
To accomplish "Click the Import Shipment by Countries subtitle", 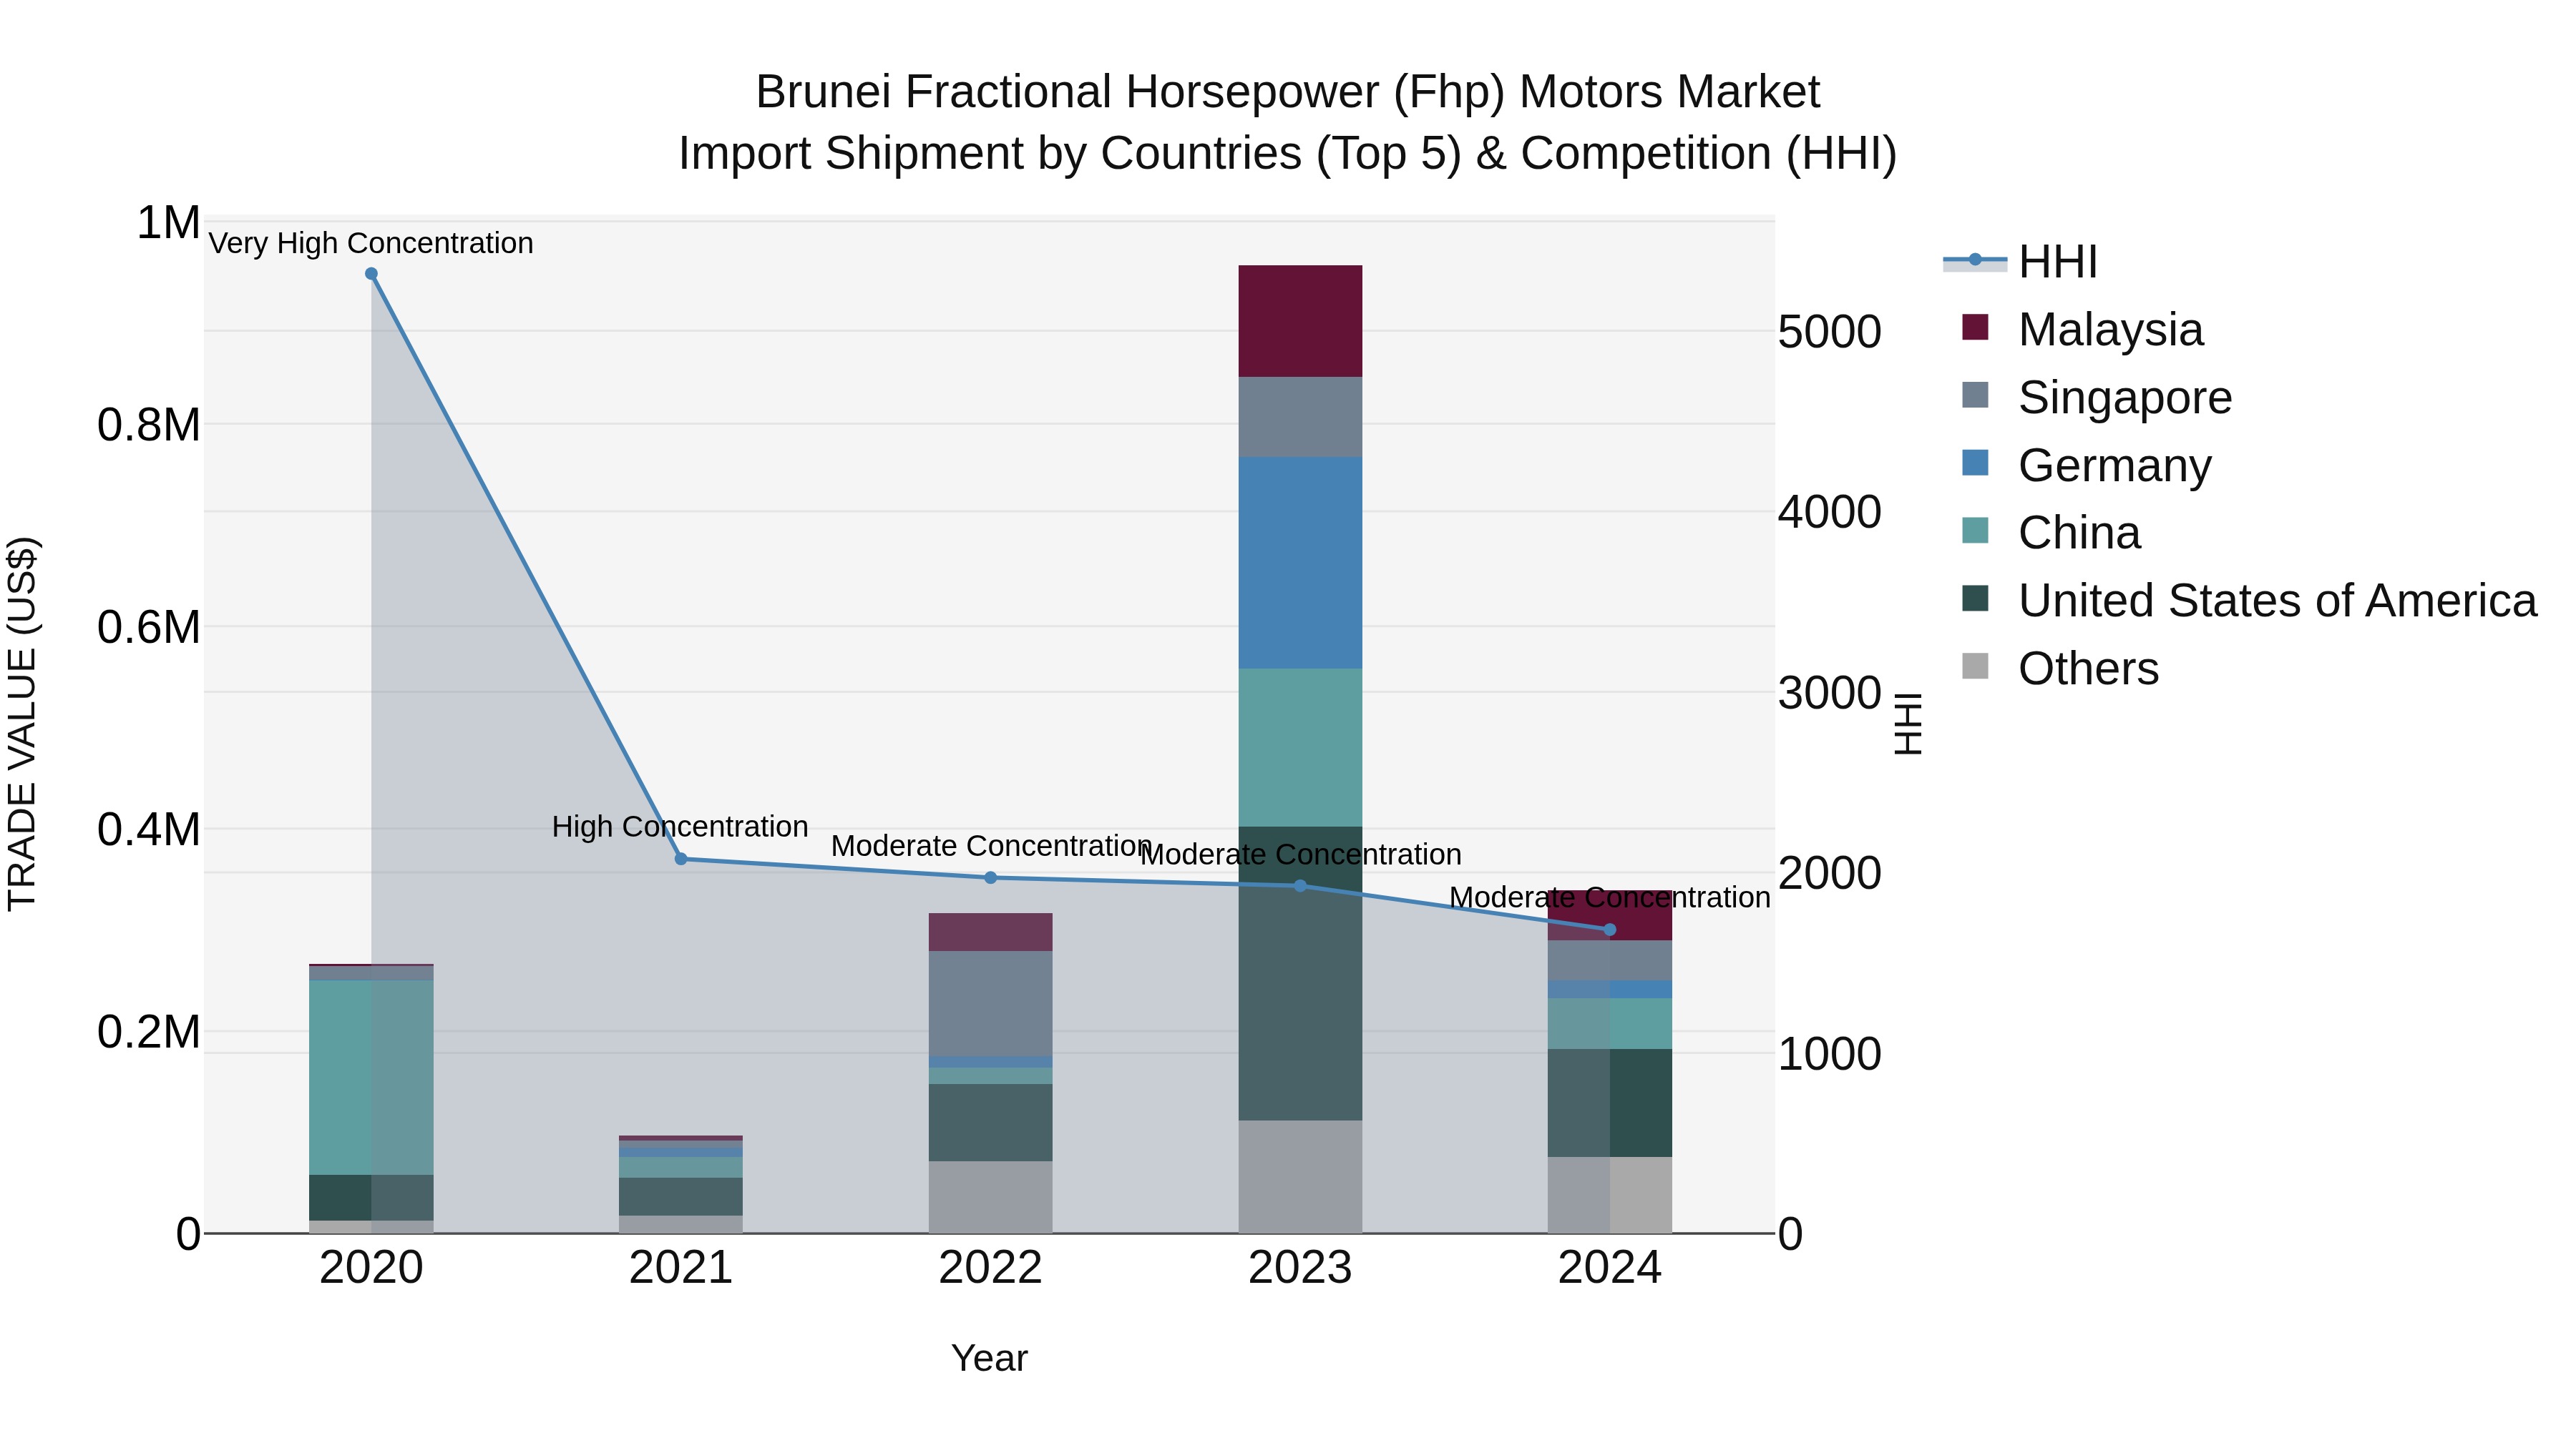I will click(1288, 154).
